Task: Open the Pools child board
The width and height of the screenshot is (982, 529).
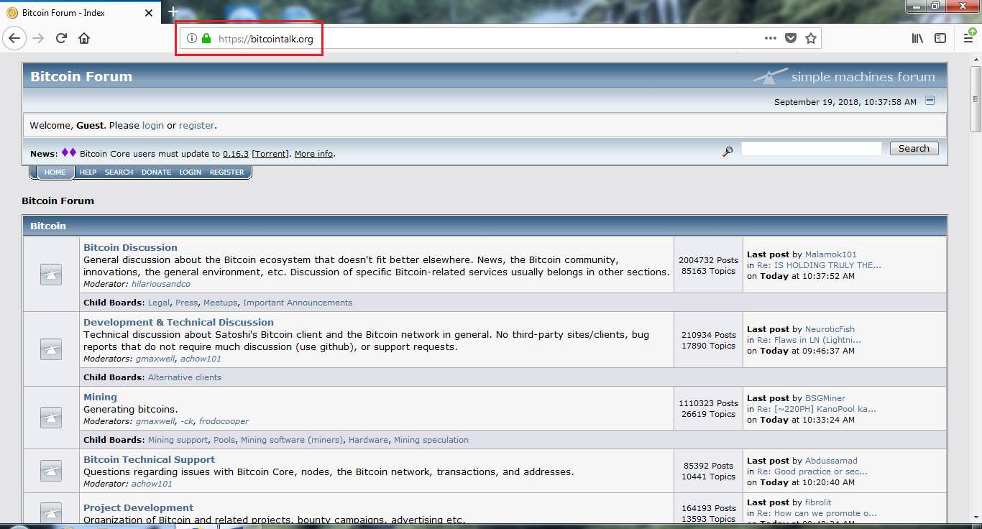Action: [224, 440]
